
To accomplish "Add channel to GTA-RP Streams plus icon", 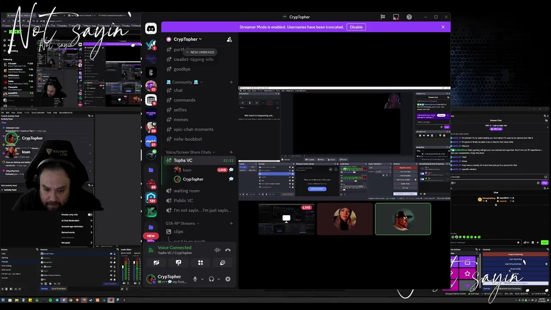I will [x=231, y=223].
